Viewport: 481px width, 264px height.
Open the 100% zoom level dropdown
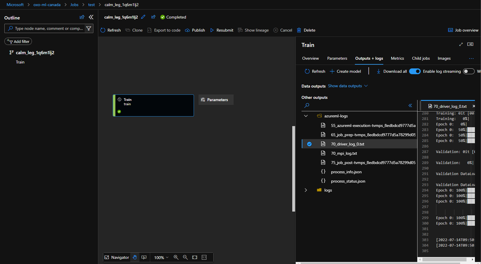[x=161, y=257]
